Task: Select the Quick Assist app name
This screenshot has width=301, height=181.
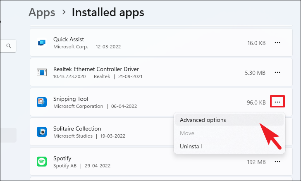Action: point(69,39)
